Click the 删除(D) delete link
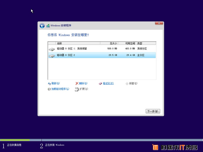 [x=83, y=83]
